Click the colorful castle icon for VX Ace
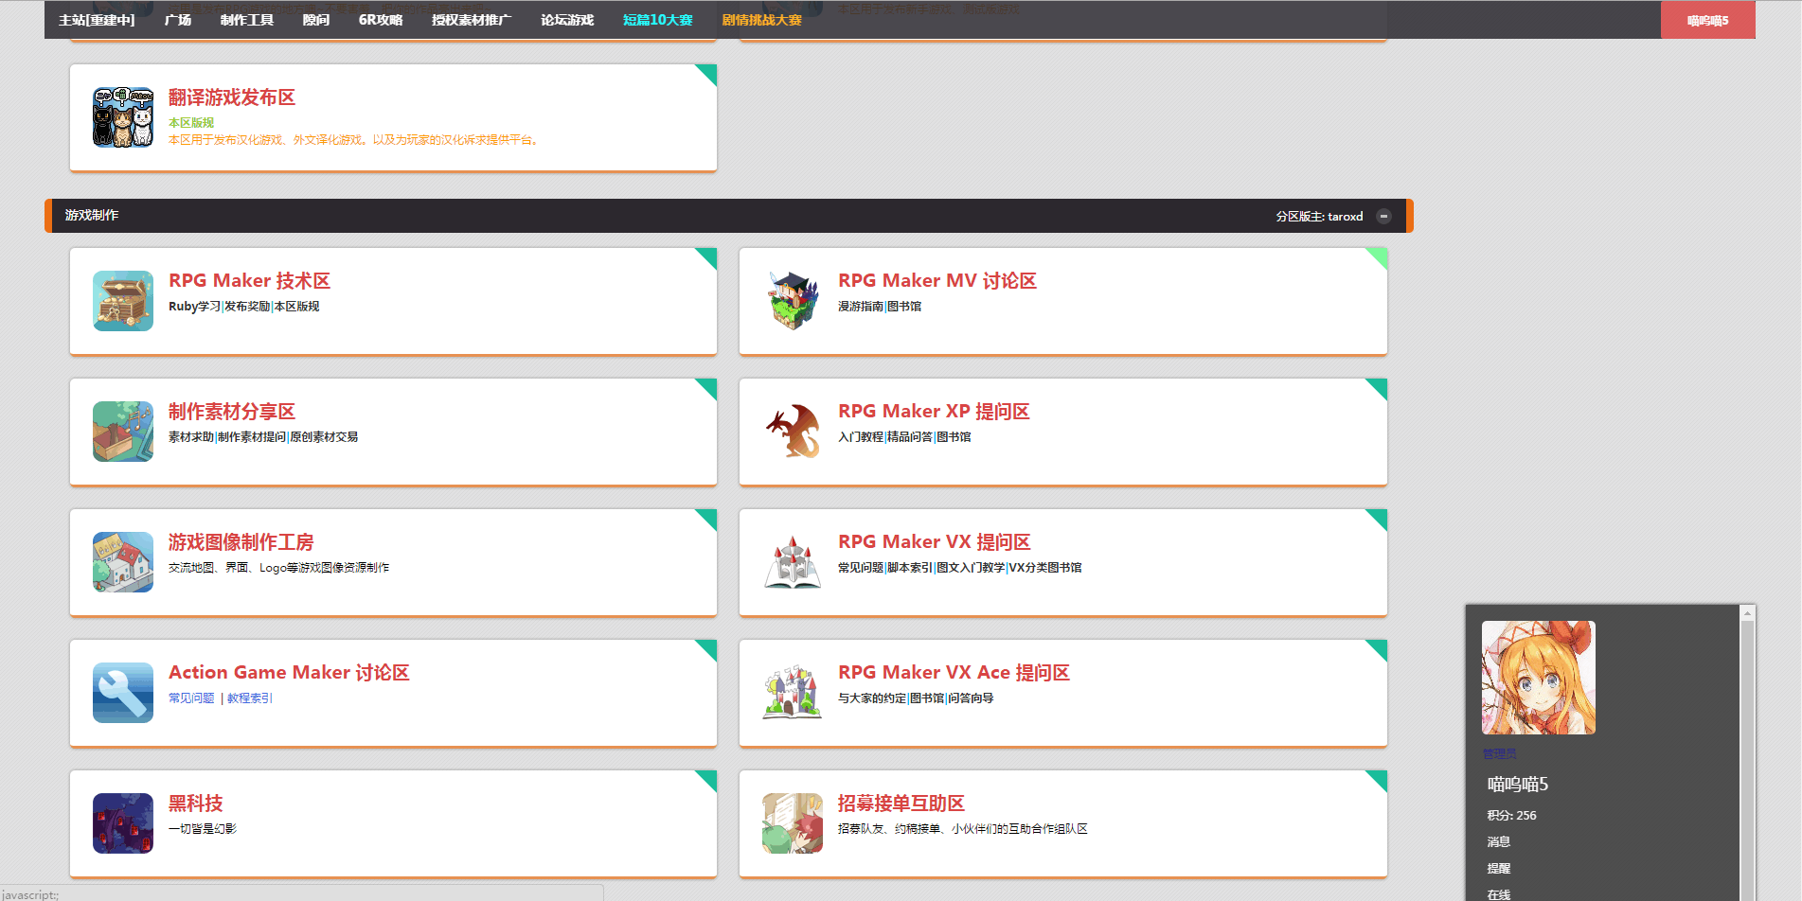Viewport: 1802px width, 901px height. coord(793,693)
